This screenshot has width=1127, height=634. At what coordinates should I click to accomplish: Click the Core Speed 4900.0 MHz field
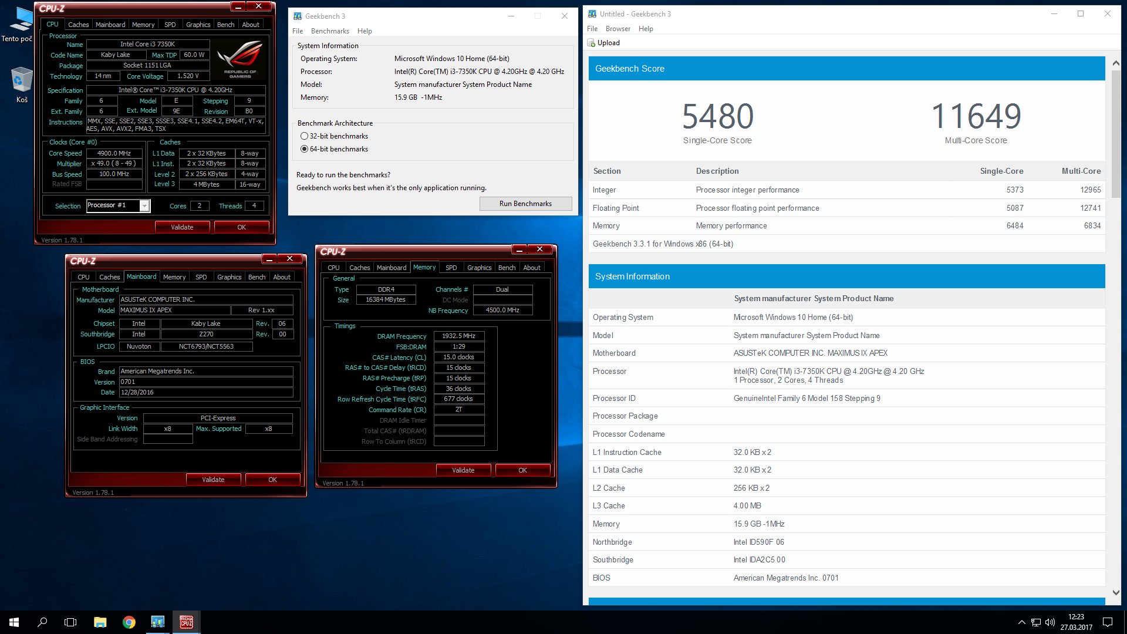pos(114,153)
